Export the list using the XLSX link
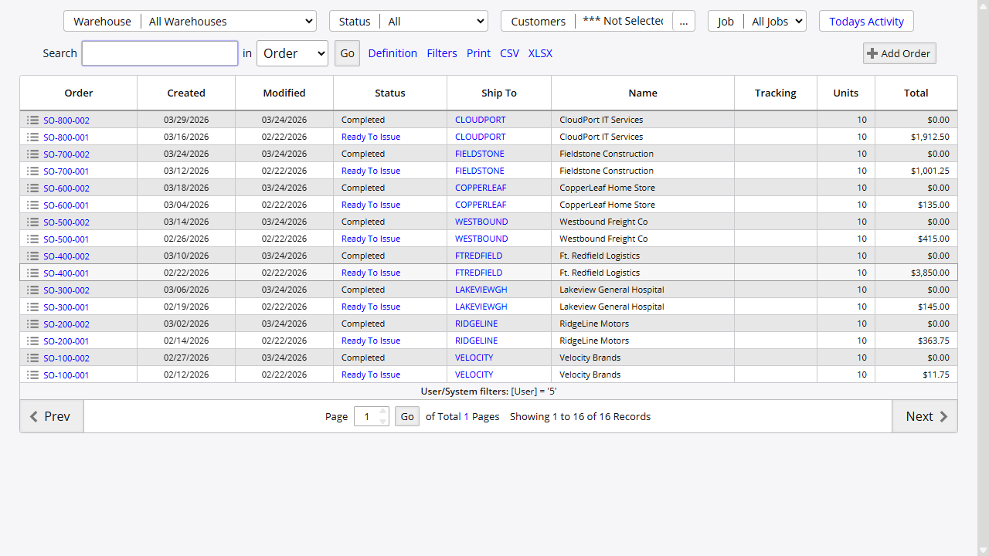989x556 pixels. pyautogui.click(x=540, y=53)
